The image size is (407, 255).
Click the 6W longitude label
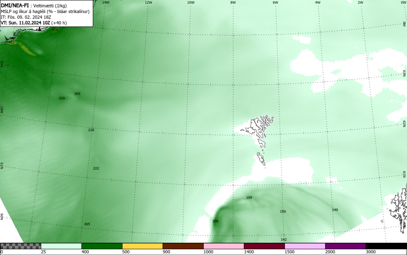pos(276,2)
